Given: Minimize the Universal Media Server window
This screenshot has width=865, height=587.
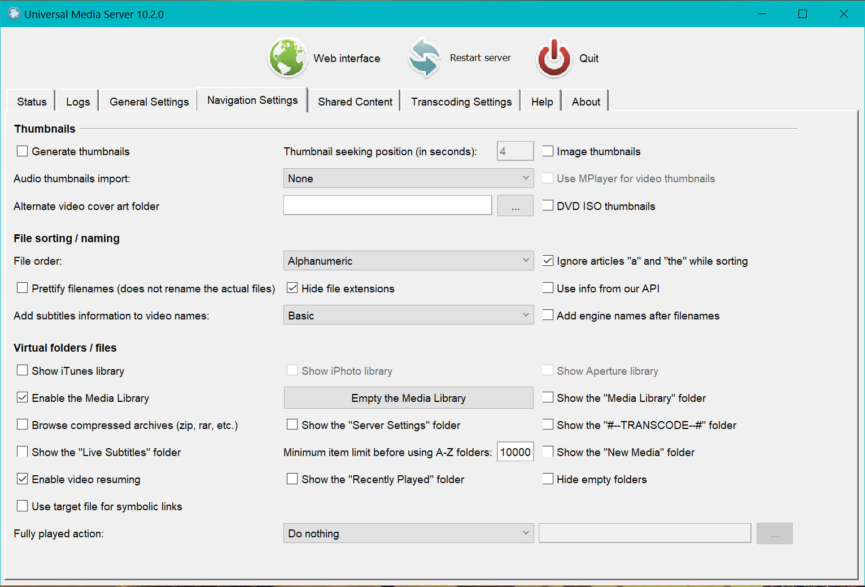Looking at the screenshot, I should (762, 14).
